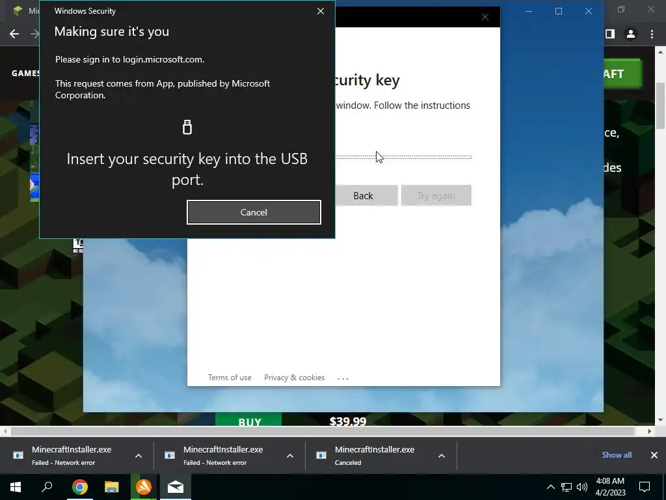Expand options for canceled MinecraftInstaller.exe download

click(442, 456)
